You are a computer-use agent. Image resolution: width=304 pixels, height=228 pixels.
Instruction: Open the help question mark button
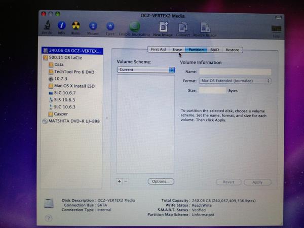[49, 218]
